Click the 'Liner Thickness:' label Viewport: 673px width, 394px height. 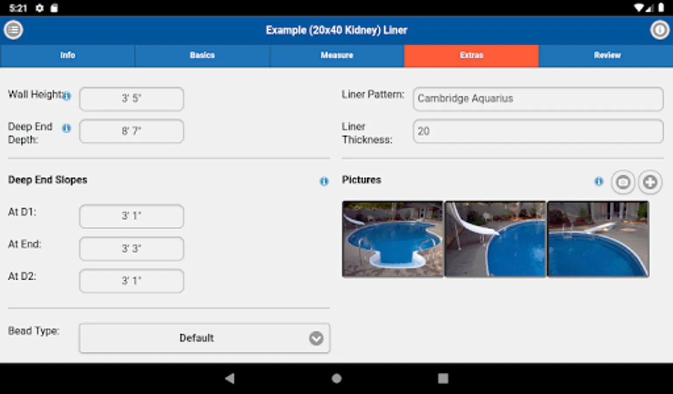click(367, 133)
